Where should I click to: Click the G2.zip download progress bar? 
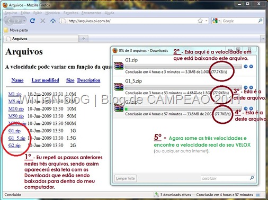[183, 108]
